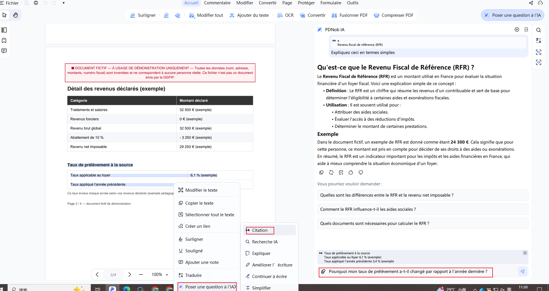Choose Créer un lien in context menu
The height and width of the screenshot is (291, 549).
coord(207,226)
